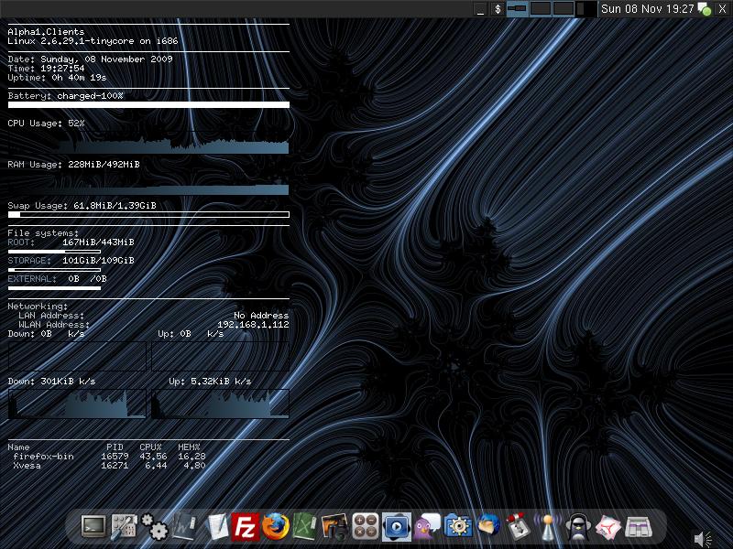Open the PDF viewer dock icon

608,526
